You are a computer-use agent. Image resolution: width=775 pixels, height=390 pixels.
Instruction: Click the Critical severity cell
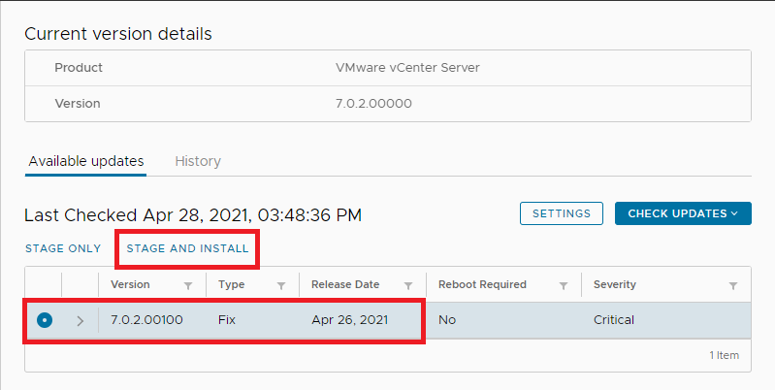coord(614,320)
